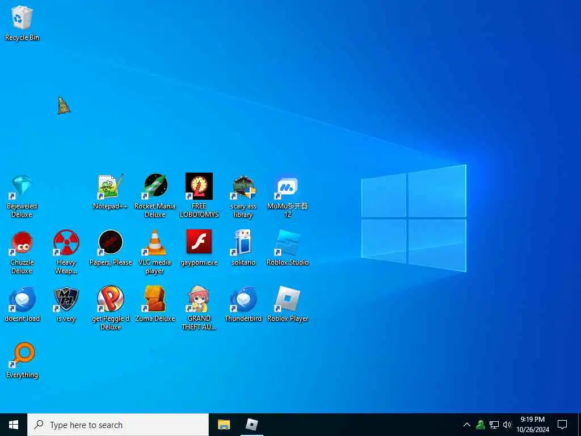Select the scary ass library shortcut
Image resolution: width=581 pixels, height=436 pixels.
(243, 196)
